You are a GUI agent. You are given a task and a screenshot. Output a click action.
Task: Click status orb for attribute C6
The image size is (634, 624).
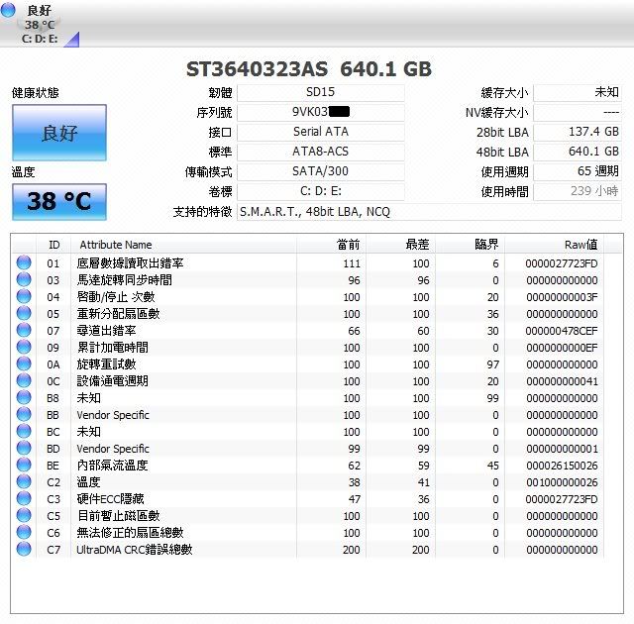24,532
